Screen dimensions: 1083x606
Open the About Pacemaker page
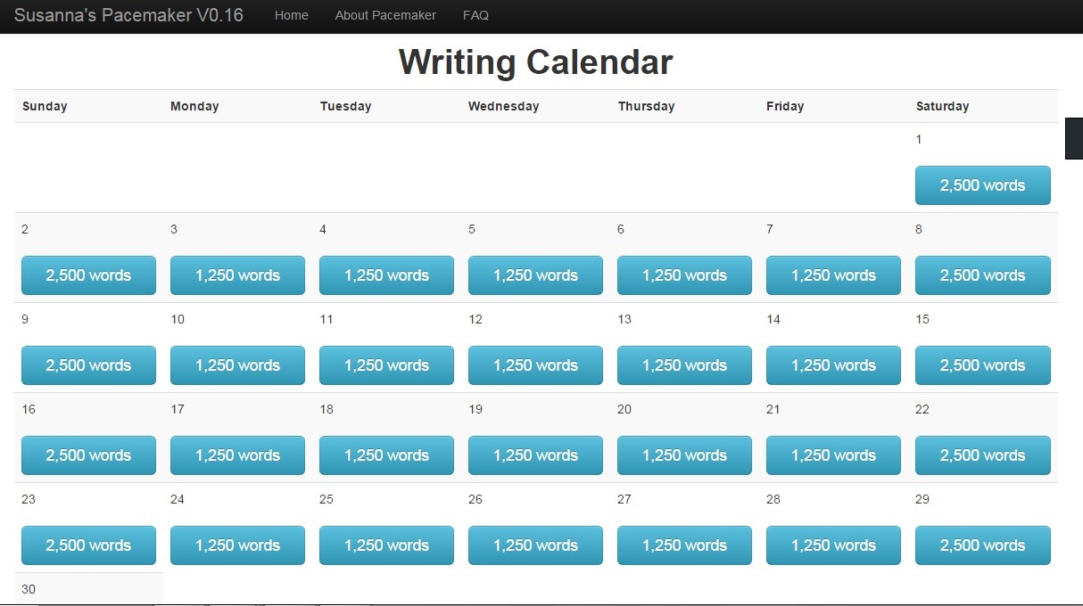tap(385, 15)
